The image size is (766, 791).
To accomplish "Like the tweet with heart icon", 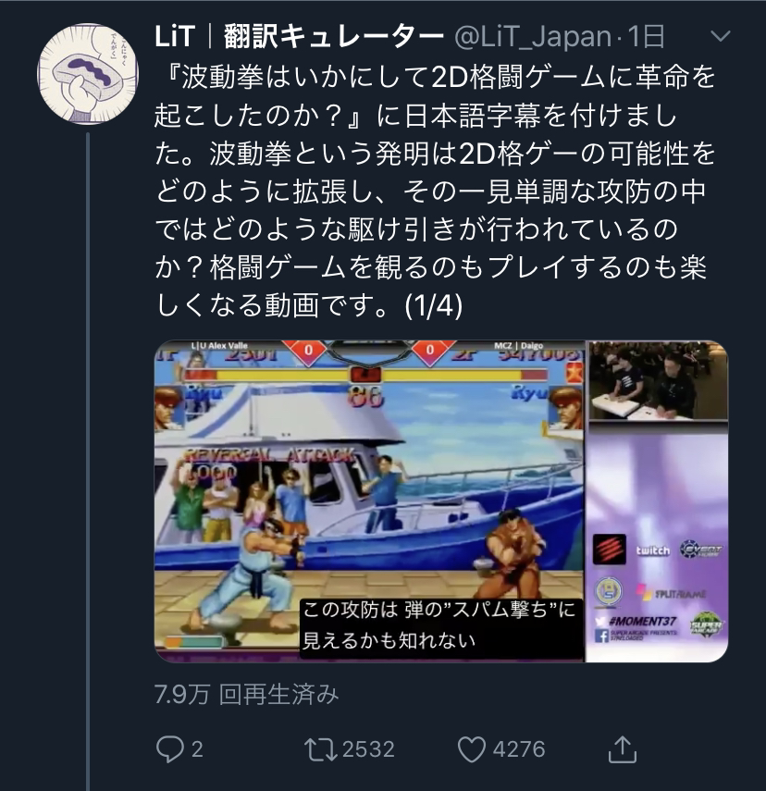I will [471, 749].
